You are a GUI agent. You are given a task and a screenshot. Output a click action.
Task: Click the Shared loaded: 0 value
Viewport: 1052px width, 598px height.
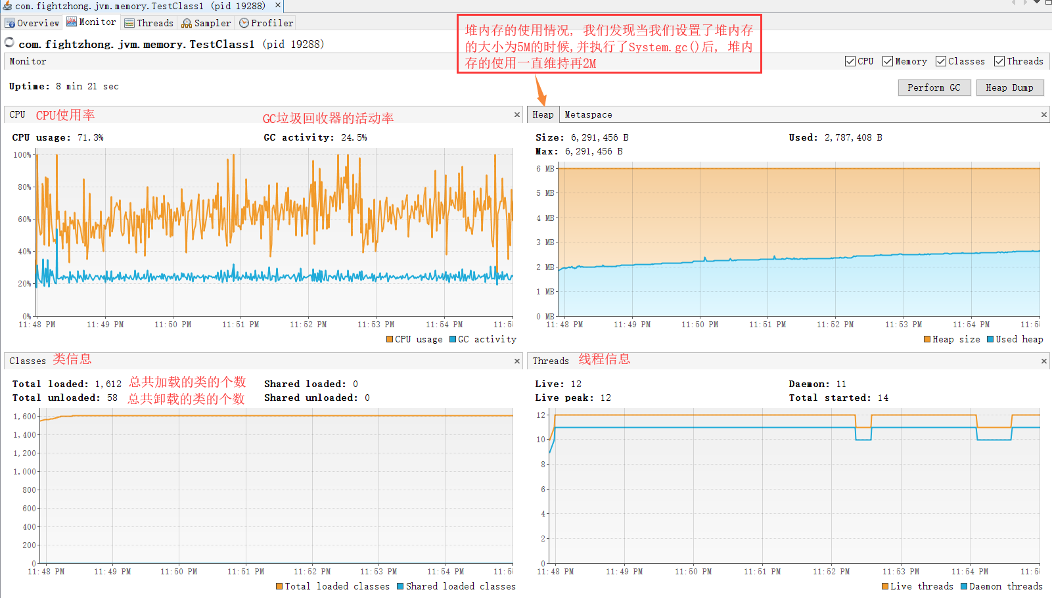point(355,384)
